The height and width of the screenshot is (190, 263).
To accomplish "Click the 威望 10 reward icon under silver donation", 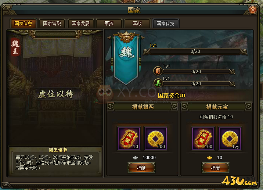I will point(129,139).
